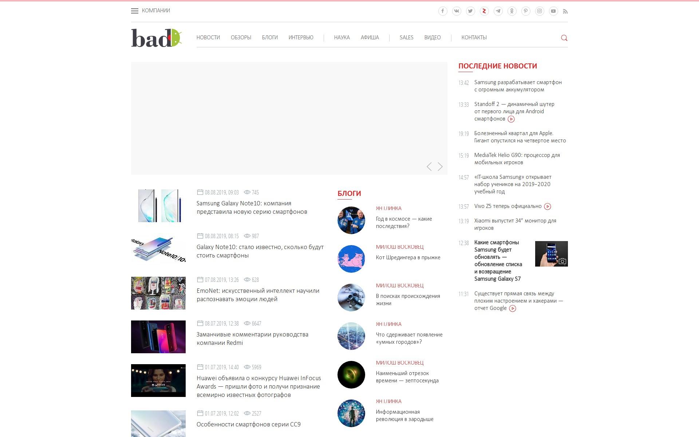Open the VK social page icon
The image size is (699, 437).
pos(457,11)
